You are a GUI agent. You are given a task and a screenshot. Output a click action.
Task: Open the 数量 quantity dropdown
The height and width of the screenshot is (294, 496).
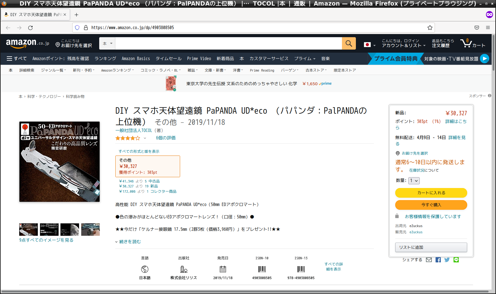[x=414, y=181]
